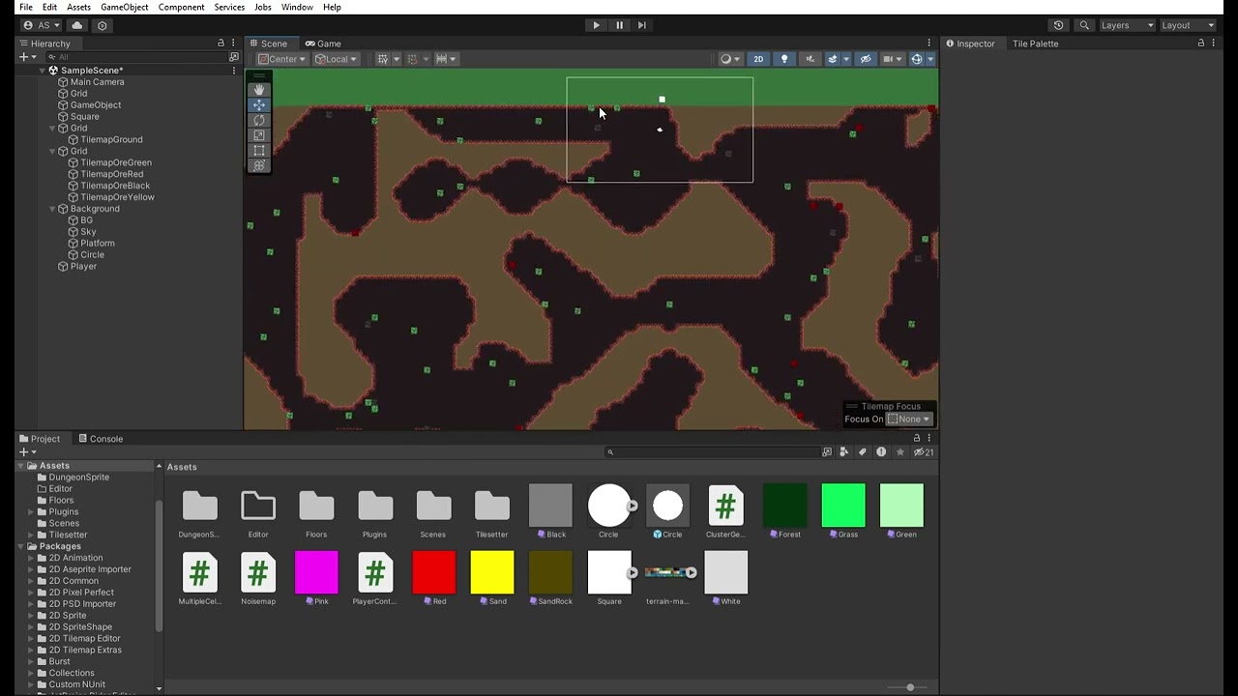This screenshot has width=1238, height=696.
Task: Expand the 2D Animation package folder
Action: pyautogui.click(x=30, y=558)
